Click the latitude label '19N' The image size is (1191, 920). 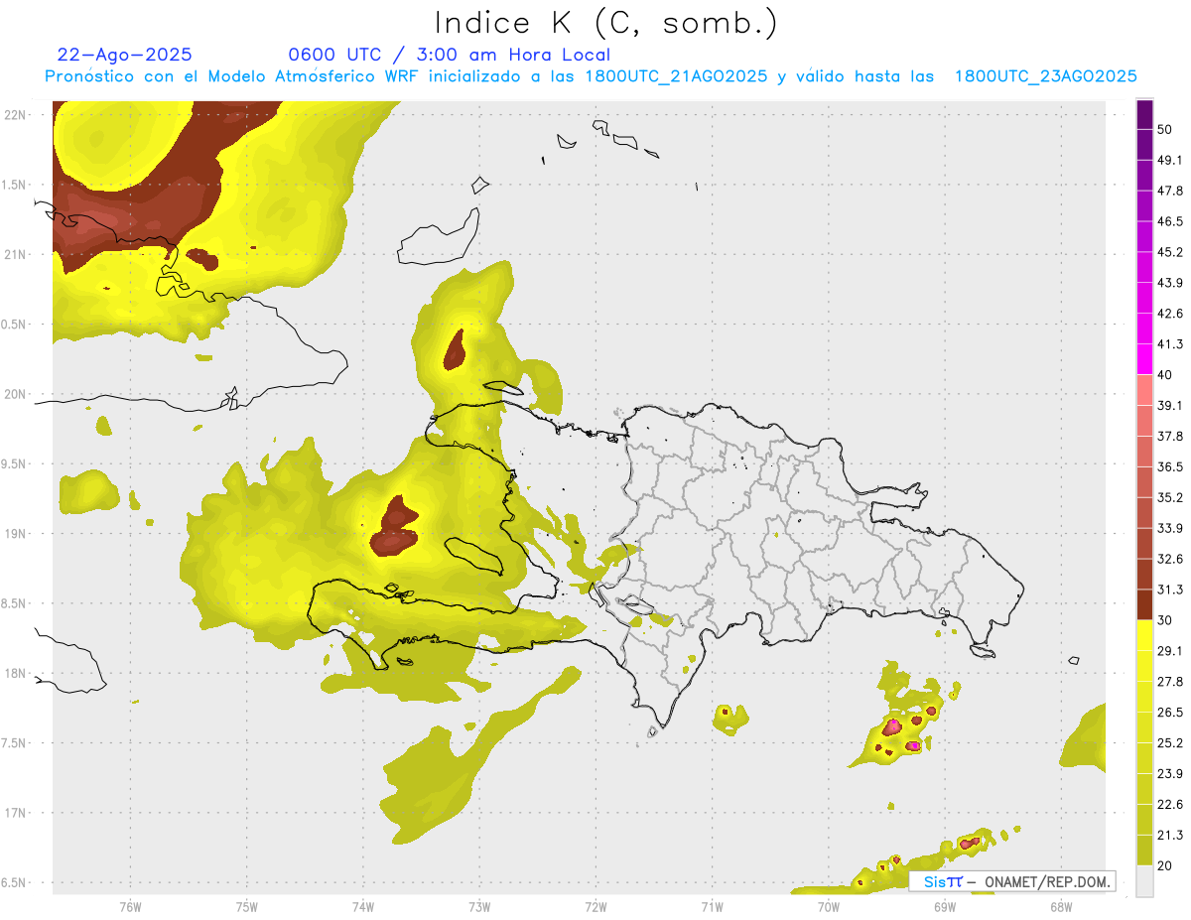15,534
